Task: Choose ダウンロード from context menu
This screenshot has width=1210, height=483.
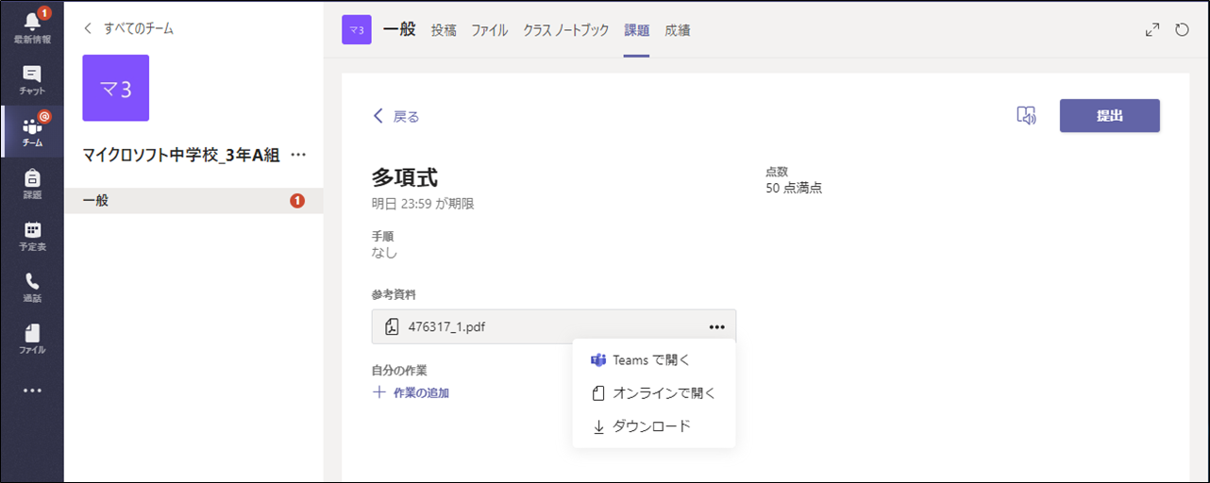Action: point(654,426)
